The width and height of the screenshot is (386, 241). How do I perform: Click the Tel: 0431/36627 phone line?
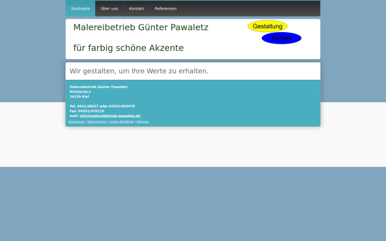tap(102, 106)
